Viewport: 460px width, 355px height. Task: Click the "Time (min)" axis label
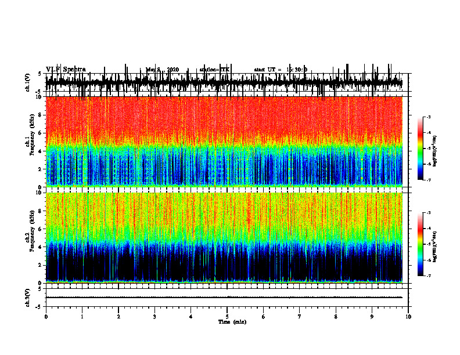232,322
